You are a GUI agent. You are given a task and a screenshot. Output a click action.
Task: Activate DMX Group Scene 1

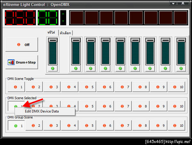pyautogui.click(x=16, y=125)
